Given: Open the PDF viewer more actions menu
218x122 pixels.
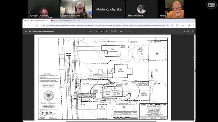Looking at the screenshot, I should (x=192, y=32).
